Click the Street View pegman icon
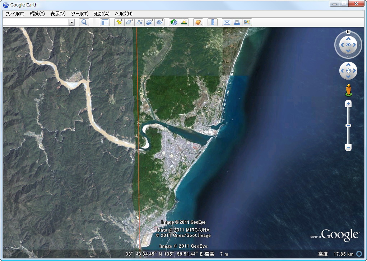 pos(349,90)
